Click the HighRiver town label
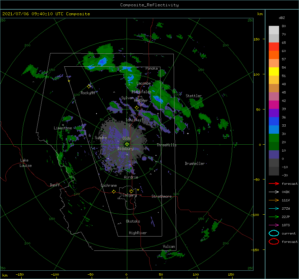 coord(138,233)
